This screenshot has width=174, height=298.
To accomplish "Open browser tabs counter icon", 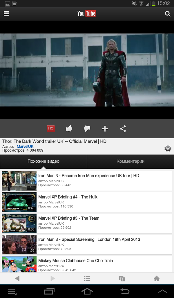I will (122, 279).
